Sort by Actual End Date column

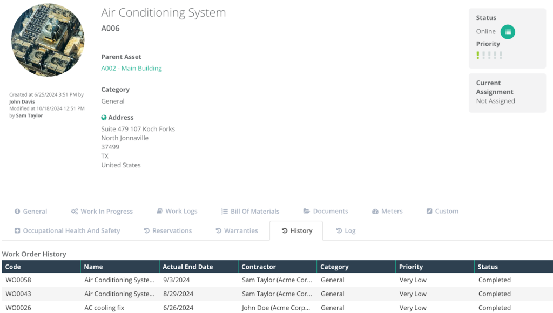pyautogui.click(x=188, y=267)
